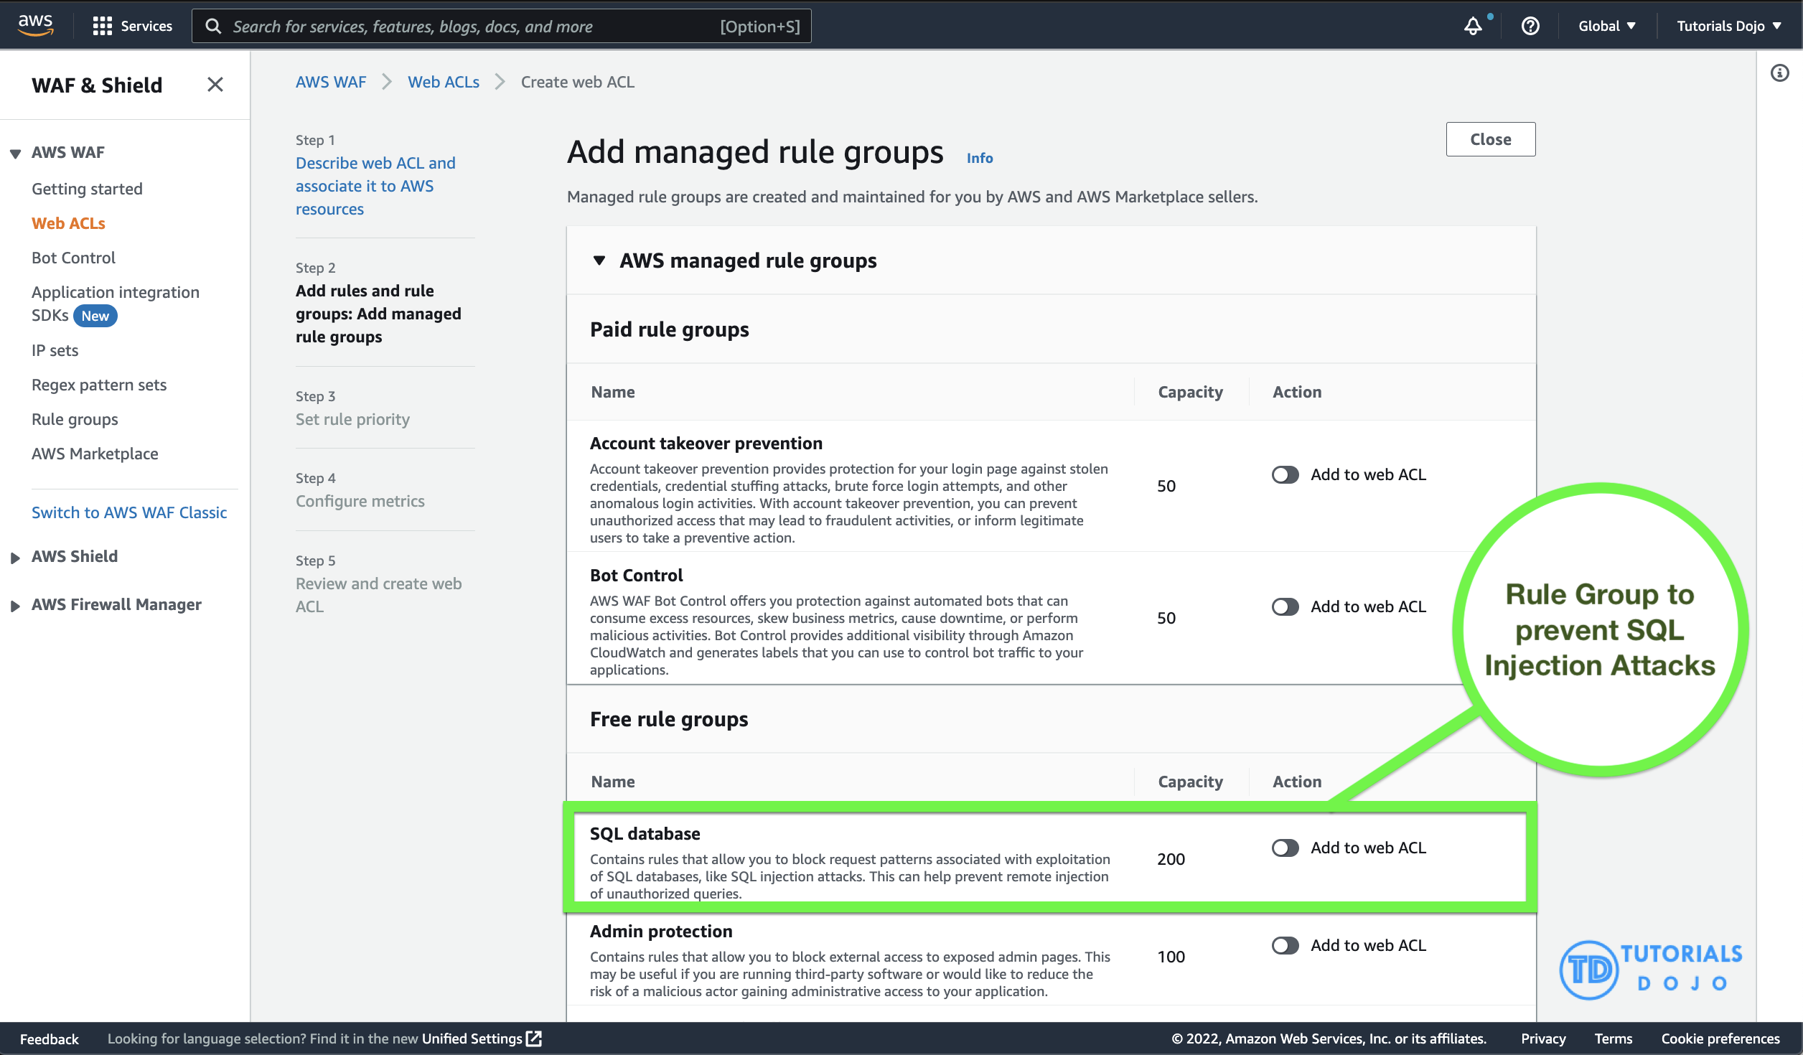Click the Admin protection rule group name

point(661,931)
